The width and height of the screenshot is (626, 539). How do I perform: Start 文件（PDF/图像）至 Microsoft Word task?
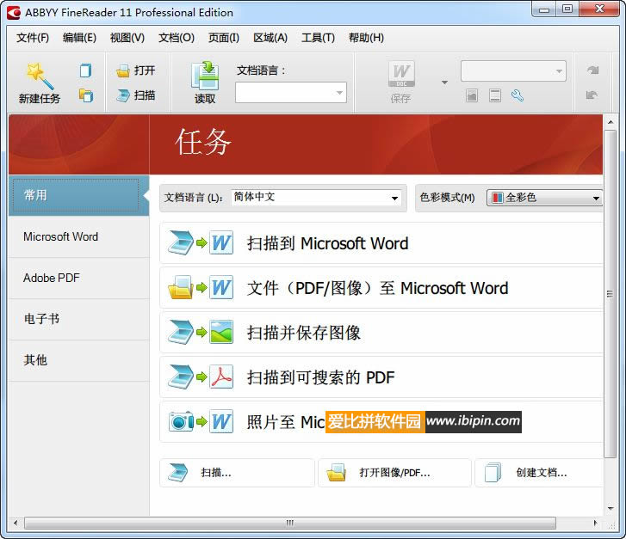381,288
